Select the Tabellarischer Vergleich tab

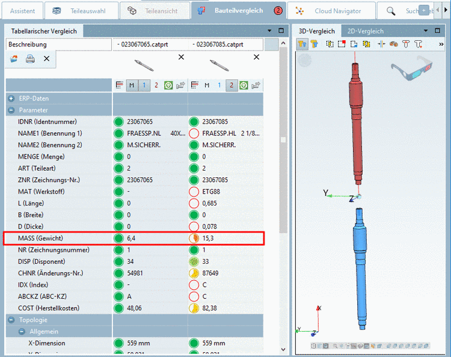point(44,31)
